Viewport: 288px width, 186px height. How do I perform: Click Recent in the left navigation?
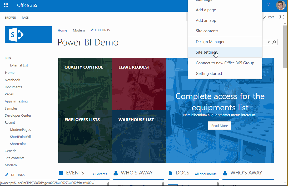[10, 123]
